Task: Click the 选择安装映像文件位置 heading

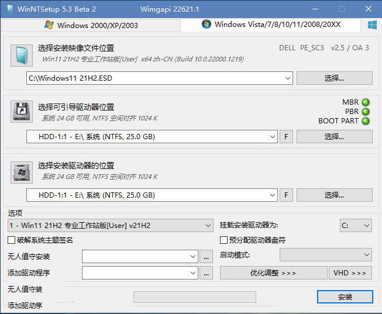Action: (76, 48)
